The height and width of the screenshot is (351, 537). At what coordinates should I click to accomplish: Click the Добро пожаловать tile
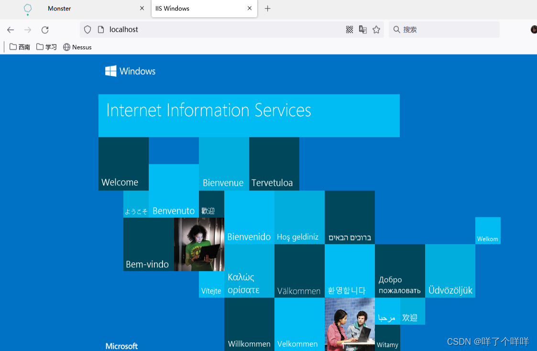click(400, 271)
